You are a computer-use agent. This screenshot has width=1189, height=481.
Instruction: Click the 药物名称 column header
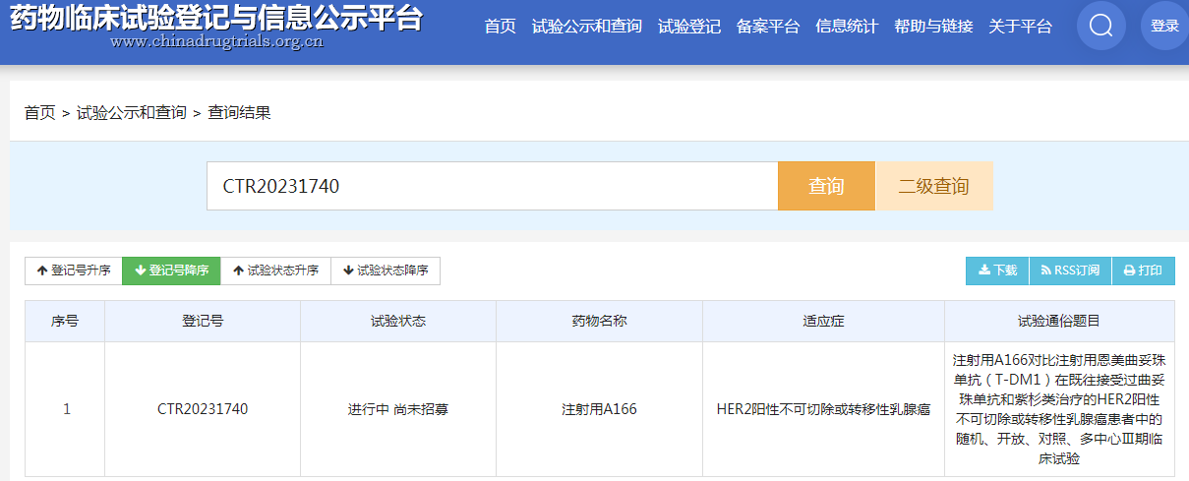click(599, 322)
